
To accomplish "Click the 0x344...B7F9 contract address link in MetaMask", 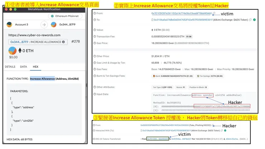I will 19,42.
